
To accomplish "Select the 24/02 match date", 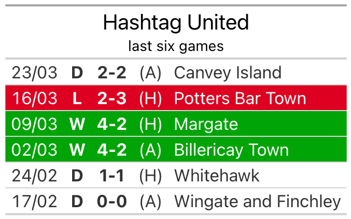I will coord(34,176).
